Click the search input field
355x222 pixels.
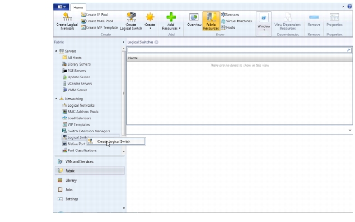click(237, 50)
